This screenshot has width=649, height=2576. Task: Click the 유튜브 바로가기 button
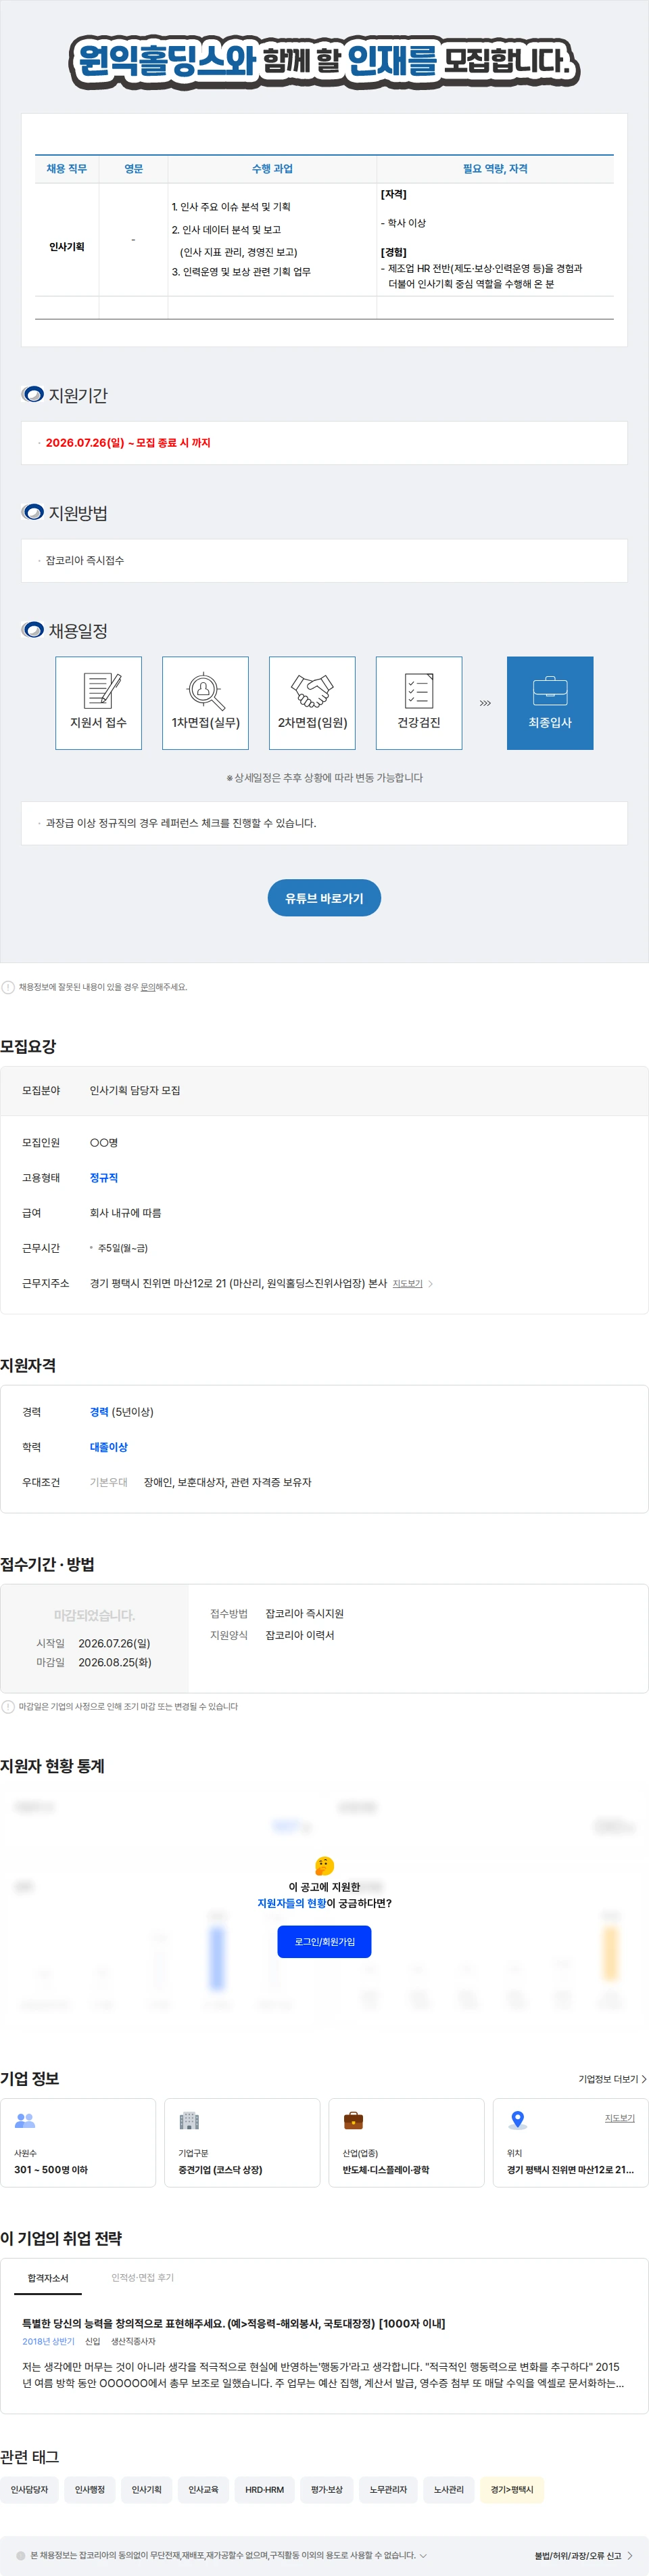pos(324,898)
